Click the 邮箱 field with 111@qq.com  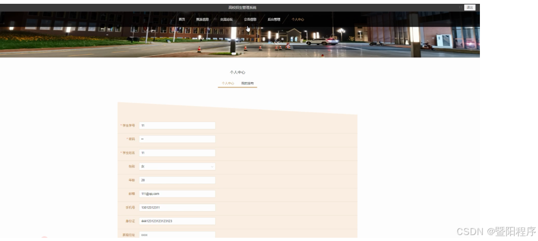[x=177, y=194]
